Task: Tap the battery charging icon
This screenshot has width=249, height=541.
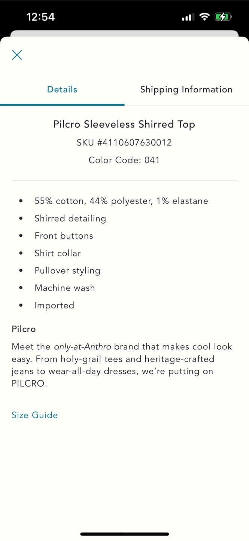Action: (223, 17)
